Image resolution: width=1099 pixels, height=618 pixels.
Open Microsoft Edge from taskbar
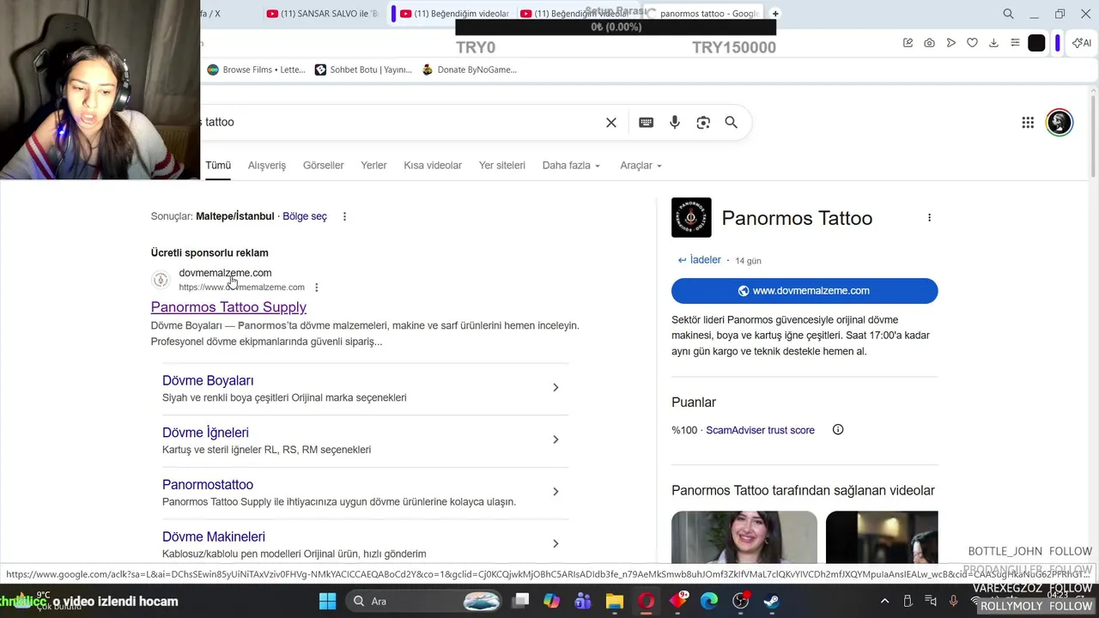click(x=709, y=602)
